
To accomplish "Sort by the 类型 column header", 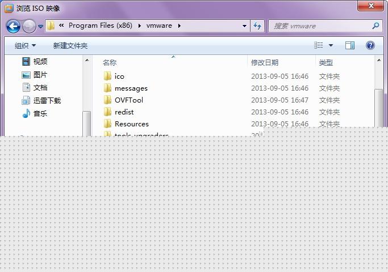I will (x=326, y=63).
